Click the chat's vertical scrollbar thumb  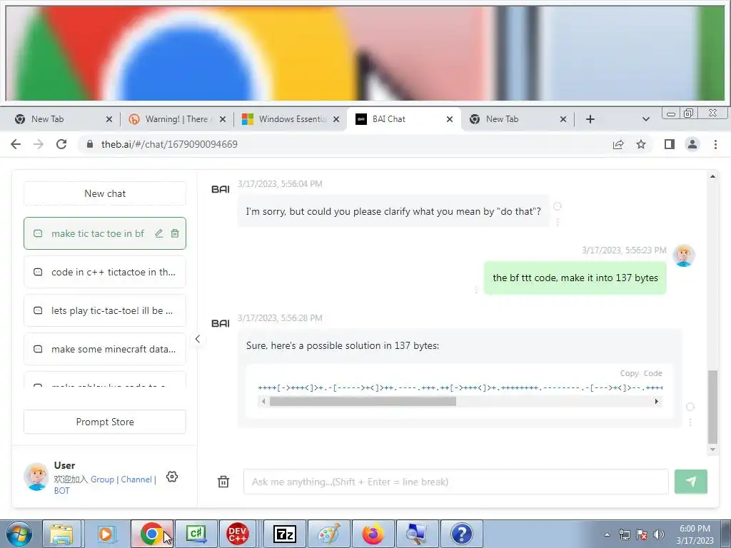712,407
